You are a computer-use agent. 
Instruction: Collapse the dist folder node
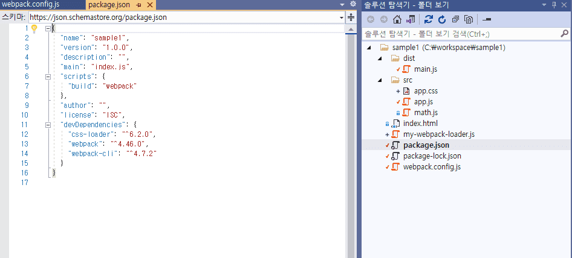(379, 58)
